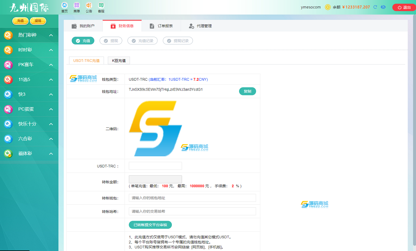The width and height of the screenshot is (416, 251).
Task: Click the USDT-TRC amount input field
Action: point(155,166)
